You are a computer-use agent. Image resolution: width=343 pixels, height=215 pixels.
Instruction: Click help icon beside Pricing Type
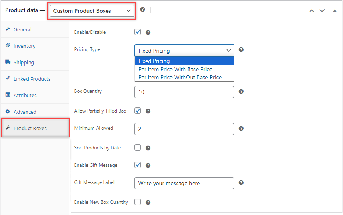[241, 50]
